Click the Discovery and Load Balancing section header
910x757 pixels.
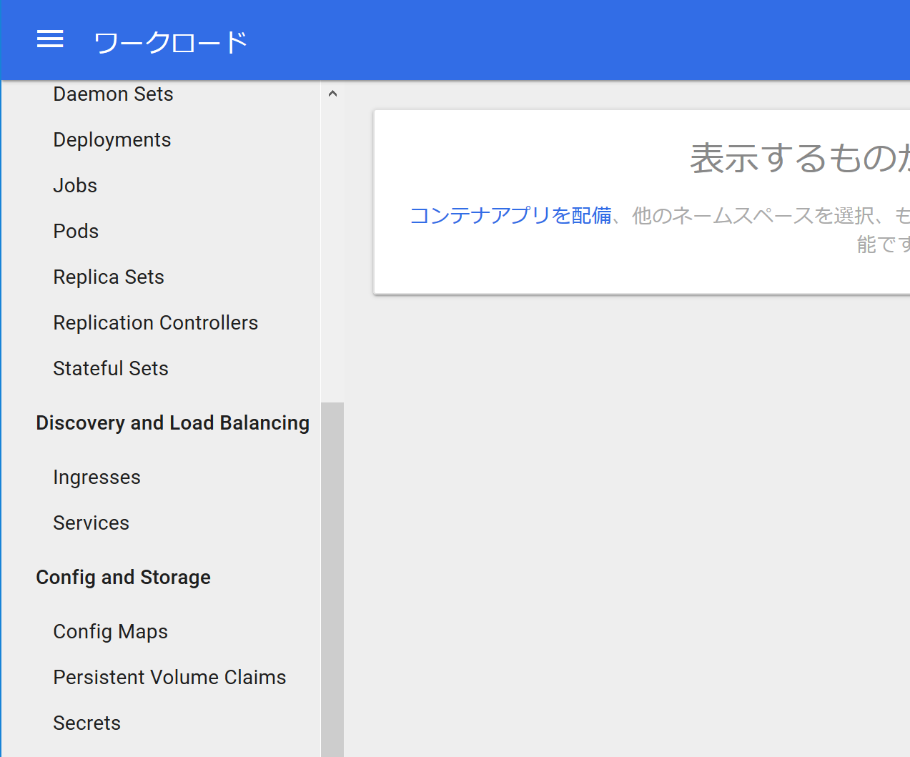point(172,422)
